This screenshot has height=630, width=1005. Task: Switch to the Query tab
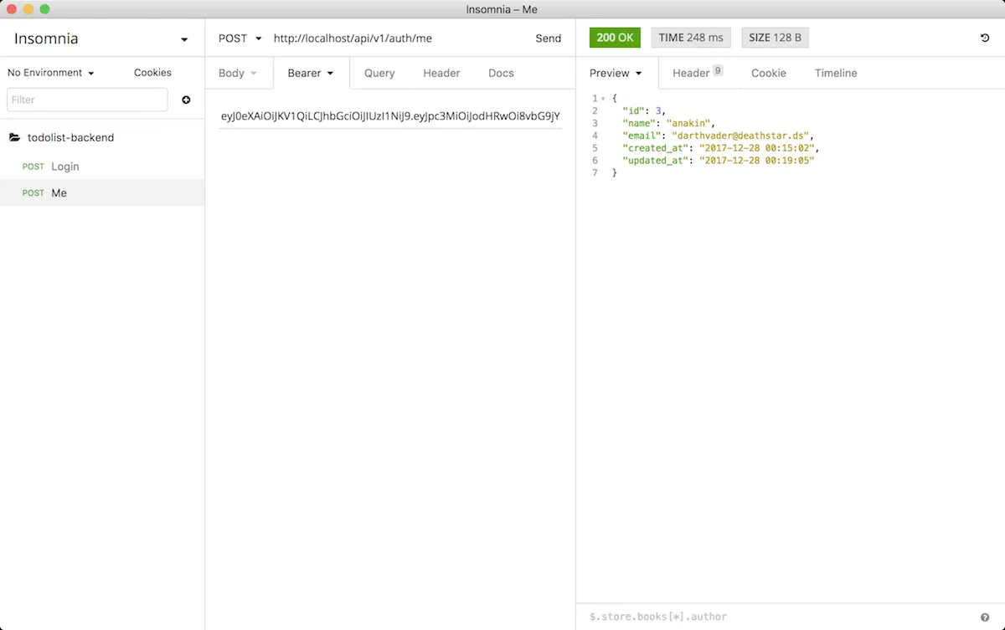379,73
